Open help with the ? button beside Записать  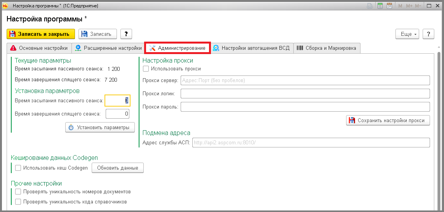click(126, 34)
